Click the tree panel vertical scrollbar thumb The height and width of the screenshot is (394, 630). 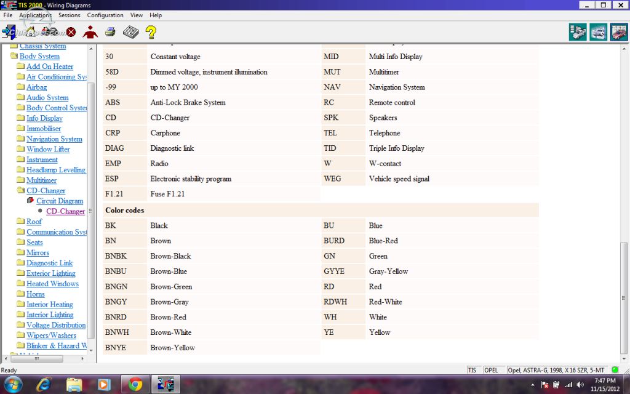click(x=91, y=211)
